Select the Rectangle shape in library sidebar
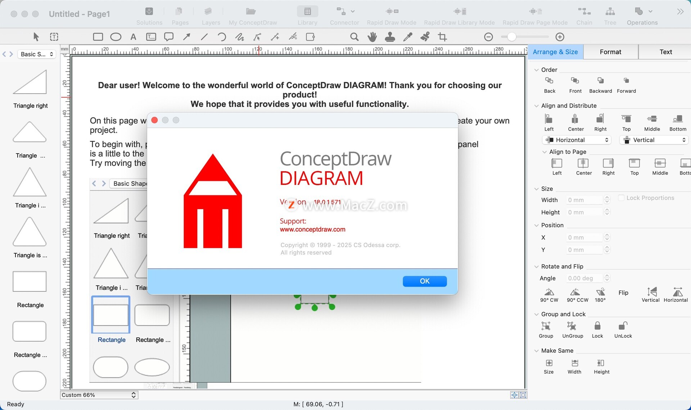The width and height of the screenshot is (691, 410). tap(30, 281)
